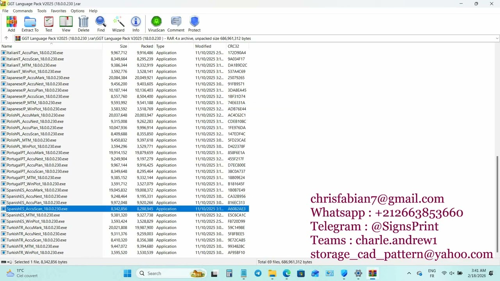Open the Comment tool
Screen dimensions: 500x281
point(176,24)
